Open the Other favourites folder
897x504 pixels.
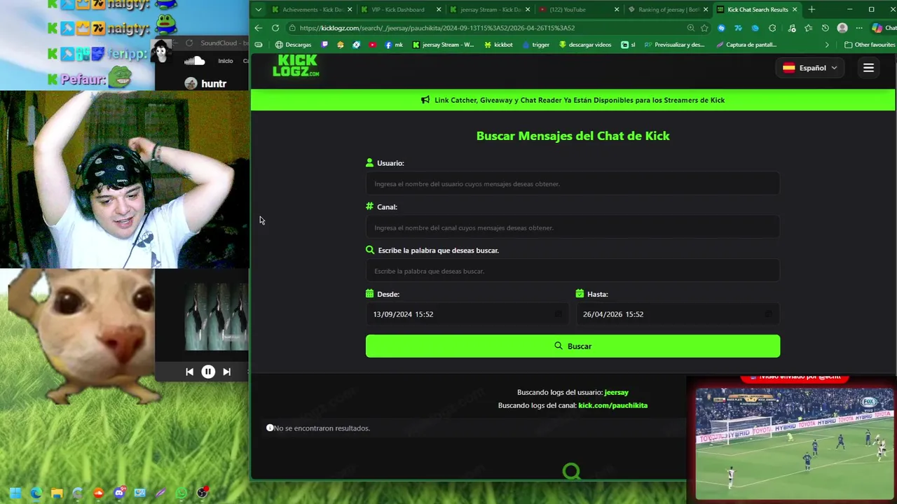pos(870,45)
